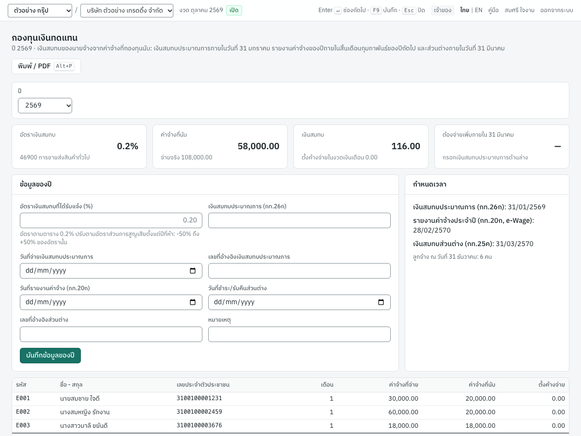
Task: Focus the หมายเหตุ remarks field
Action: pyautogui.click(x=299, y=334)
